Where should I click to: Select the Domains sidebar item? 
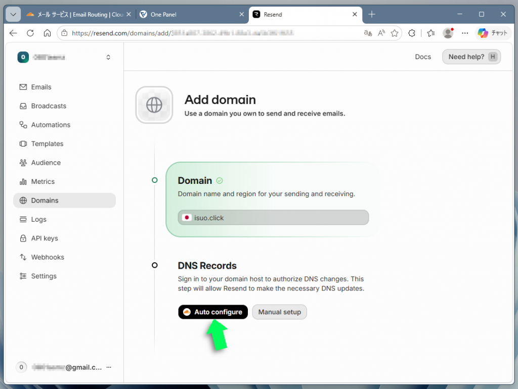click(64, 200)
